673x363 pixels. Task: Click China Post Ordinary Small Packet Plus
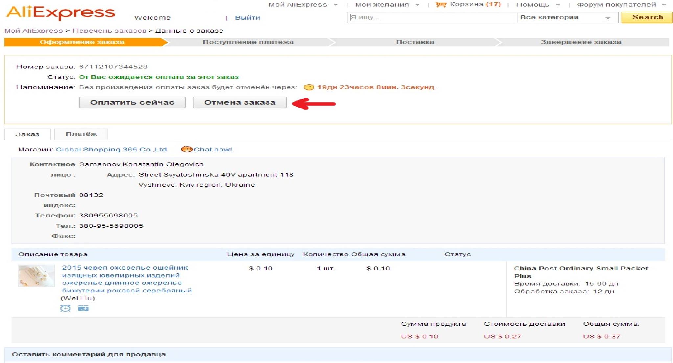click(x=581, y=272)
